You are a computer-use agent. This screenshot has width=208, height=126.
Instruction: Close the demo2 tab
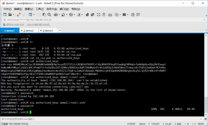tap(36, 30)
